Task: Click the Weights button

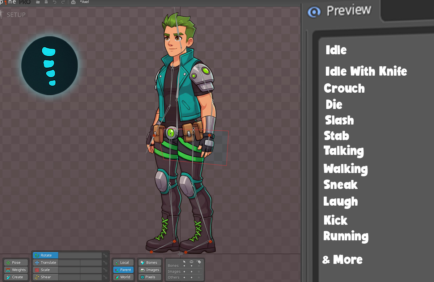Action: (x=16, y=270)
